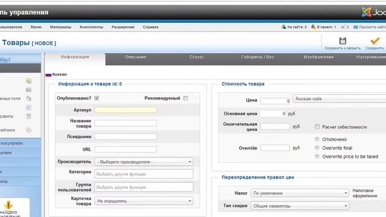This screenshot has height=217, width=386.
Task: Click the 'На сайте: 0' status text
Action: point(297,27)
